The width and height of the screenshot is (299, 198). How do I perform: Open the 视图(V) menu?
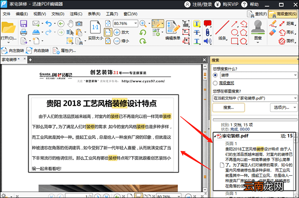(x=40, y=14)
